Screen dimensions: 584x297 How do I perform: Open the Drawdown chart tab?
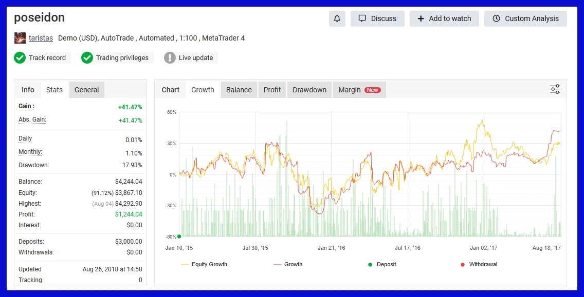pos(309,90)
